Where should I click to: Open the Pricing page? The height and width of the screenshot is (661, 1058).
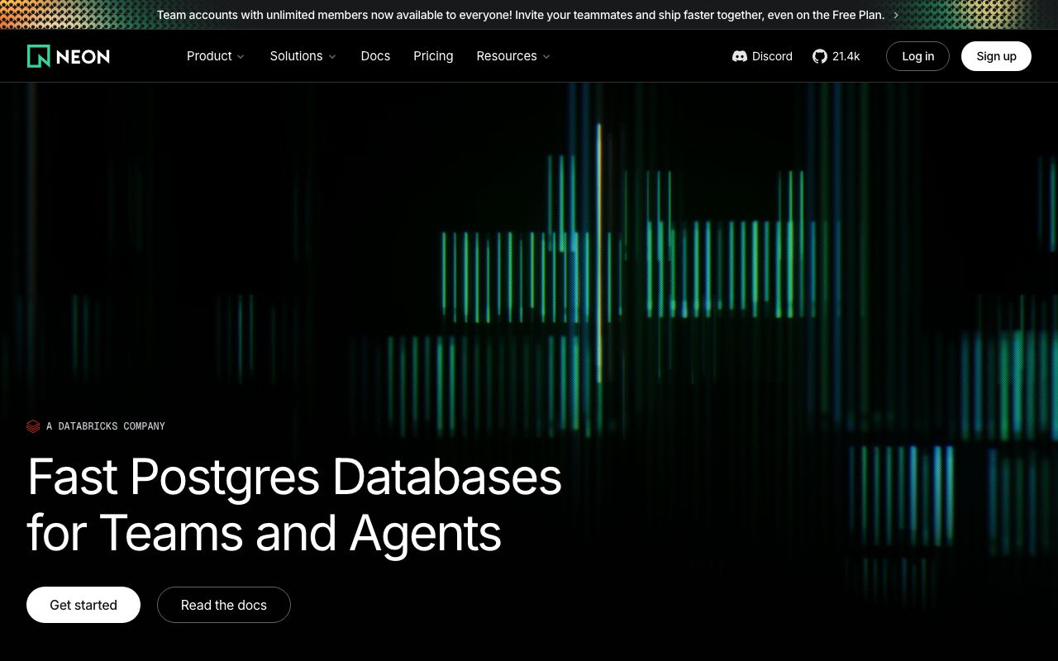433,56
